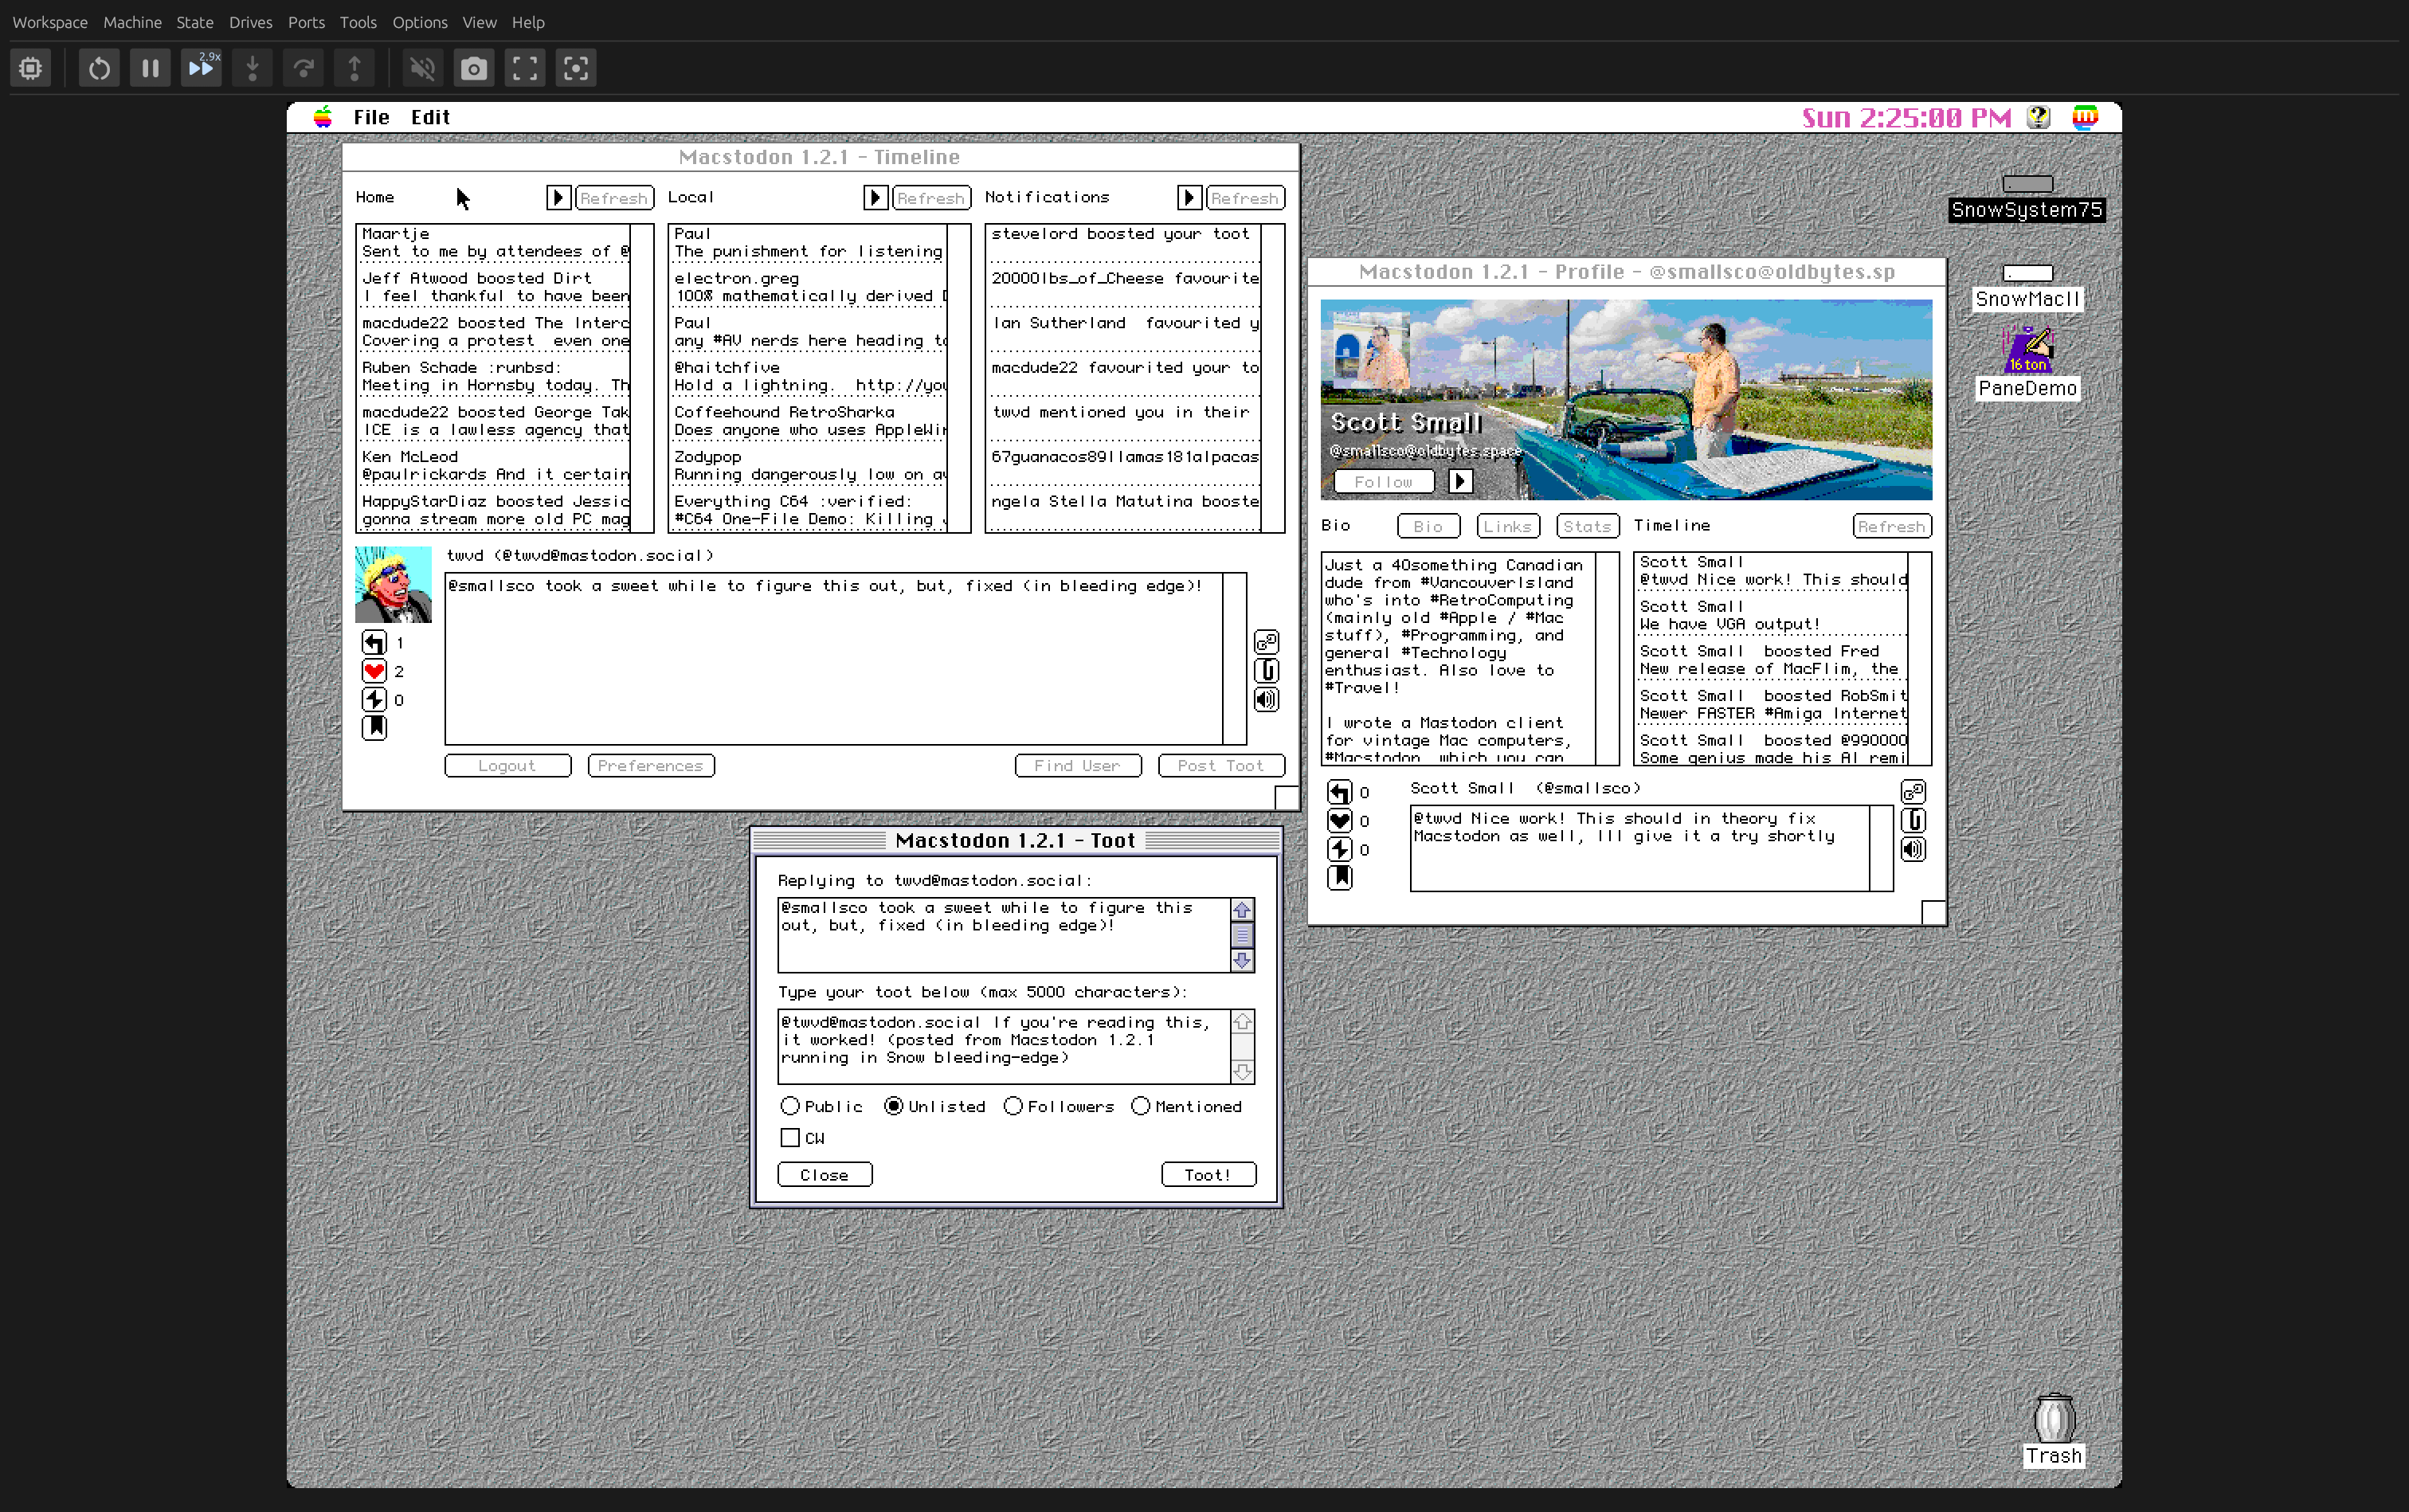The image size is (2409, 1512).
Task: Take an emulator screenshot with the camera icon
Action: coord(474,68)
